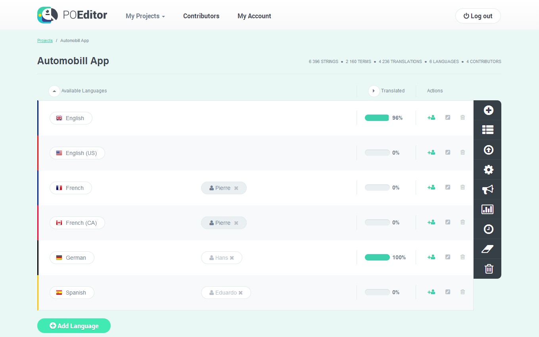Open project settings gear icon
The width and height of the screenshot is (539, 337).
coord(488,170)
